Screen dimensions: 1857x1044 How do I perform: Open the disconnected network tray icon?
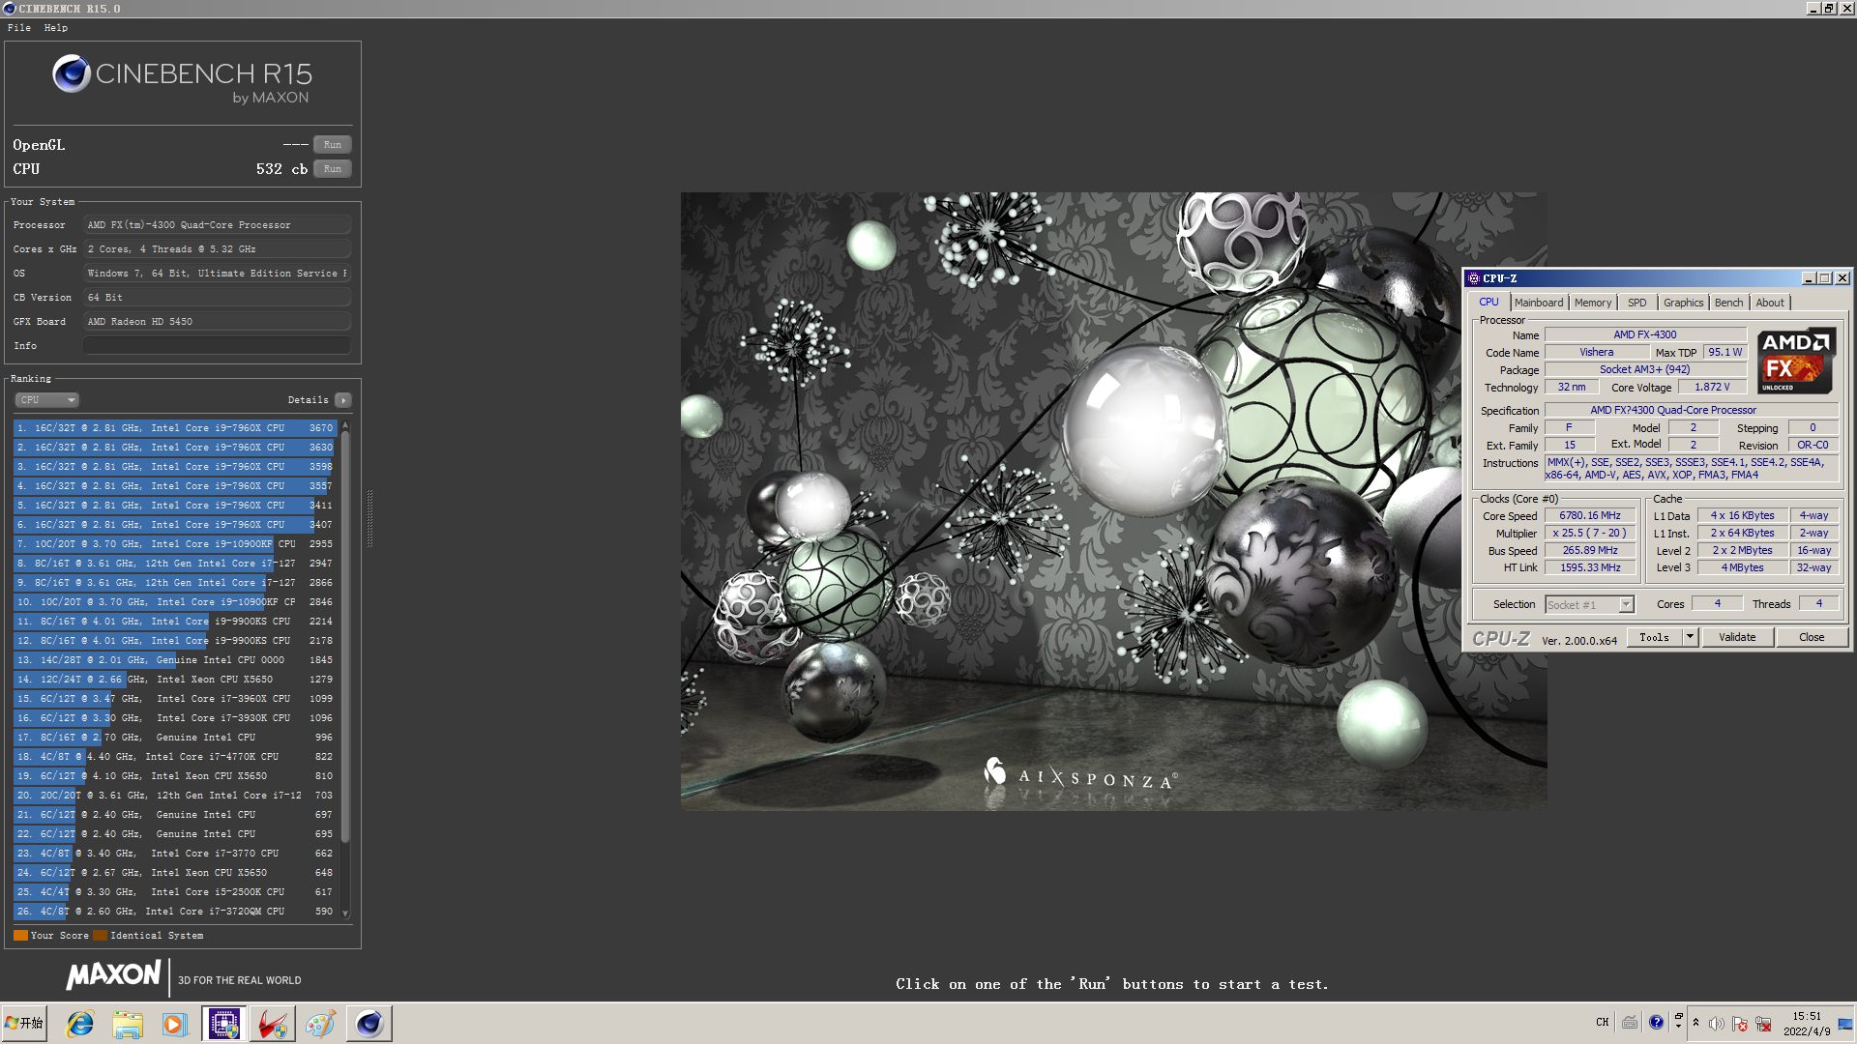click(1763, 1024)
